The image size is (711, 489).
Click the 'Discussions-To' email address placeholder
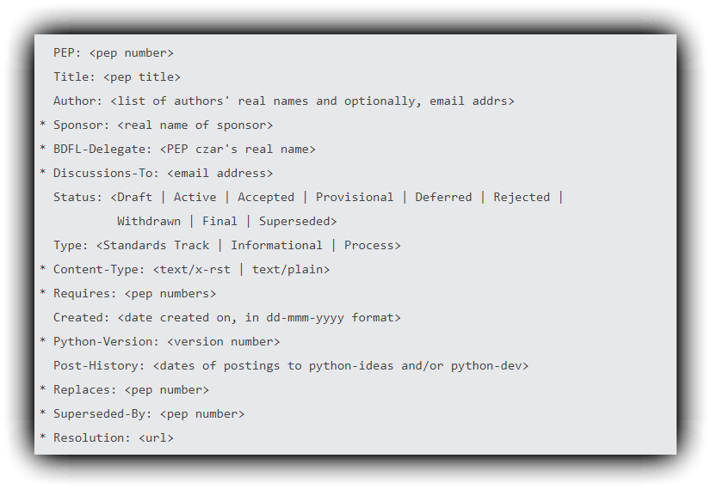219,173
